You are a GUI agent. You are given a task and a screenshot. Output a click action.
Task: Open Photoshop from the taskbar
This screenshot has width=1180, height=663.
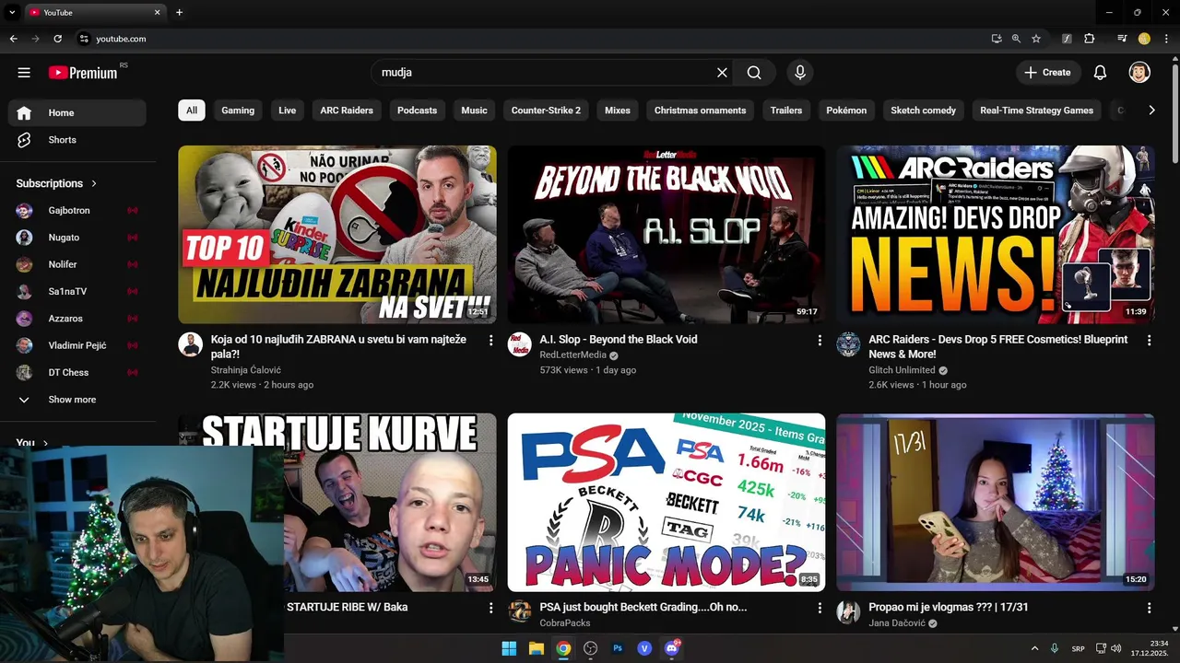618,648
